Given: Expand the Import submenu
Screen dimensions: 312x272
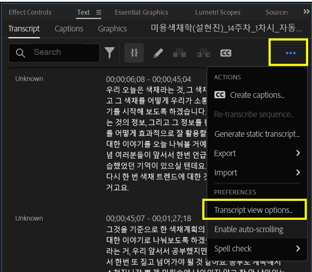Looking at the screenshot, I should 257,172.
